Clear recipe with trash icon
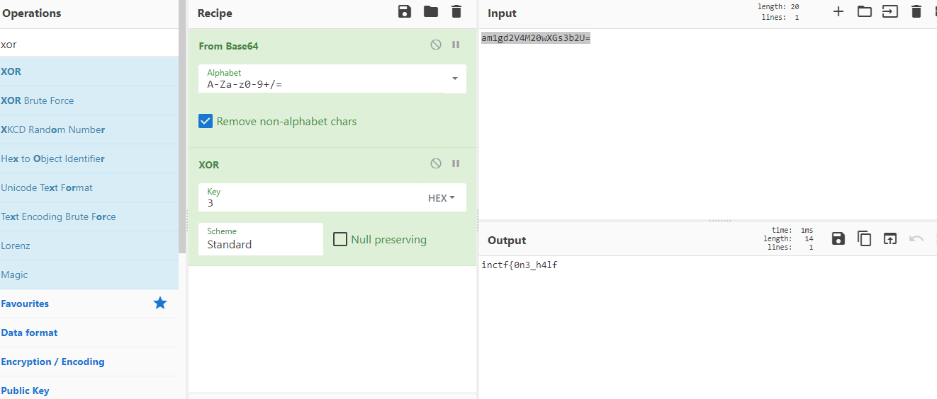Image resolution: width=937 pixels, height=399 pixels. coord(456,11)
